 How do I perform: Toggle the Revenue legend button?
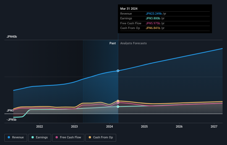pyautogui.click(x=16, y=138)
